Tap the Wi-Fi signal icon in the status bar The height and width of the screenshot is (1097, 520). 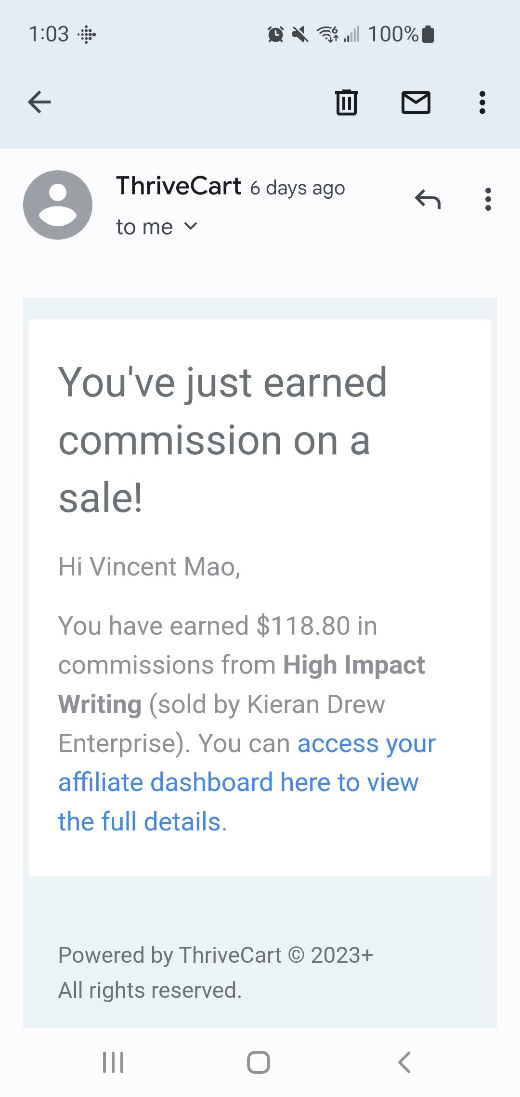click(327, 34)
